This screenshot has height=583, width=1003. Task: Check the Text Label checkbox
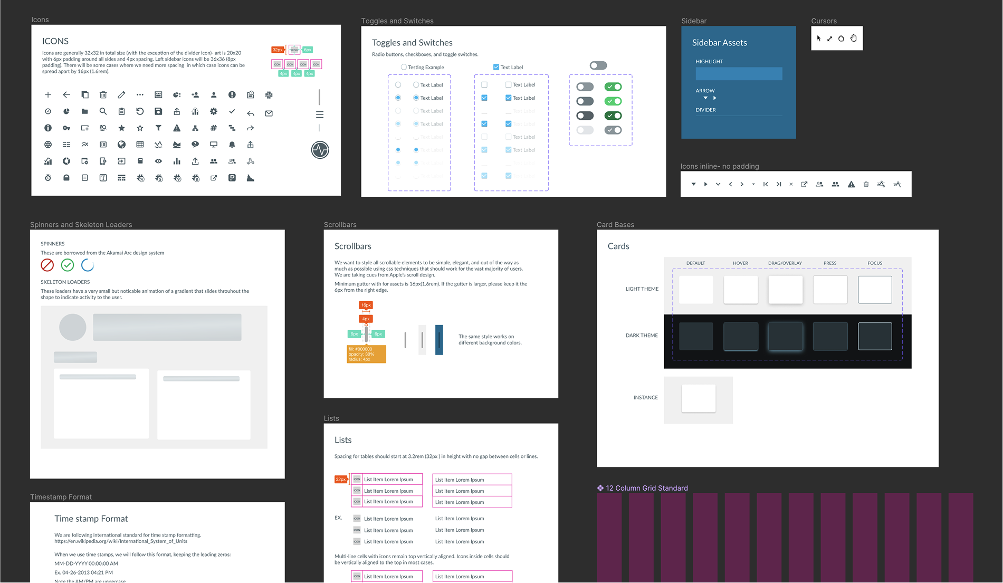coord(496,67)
